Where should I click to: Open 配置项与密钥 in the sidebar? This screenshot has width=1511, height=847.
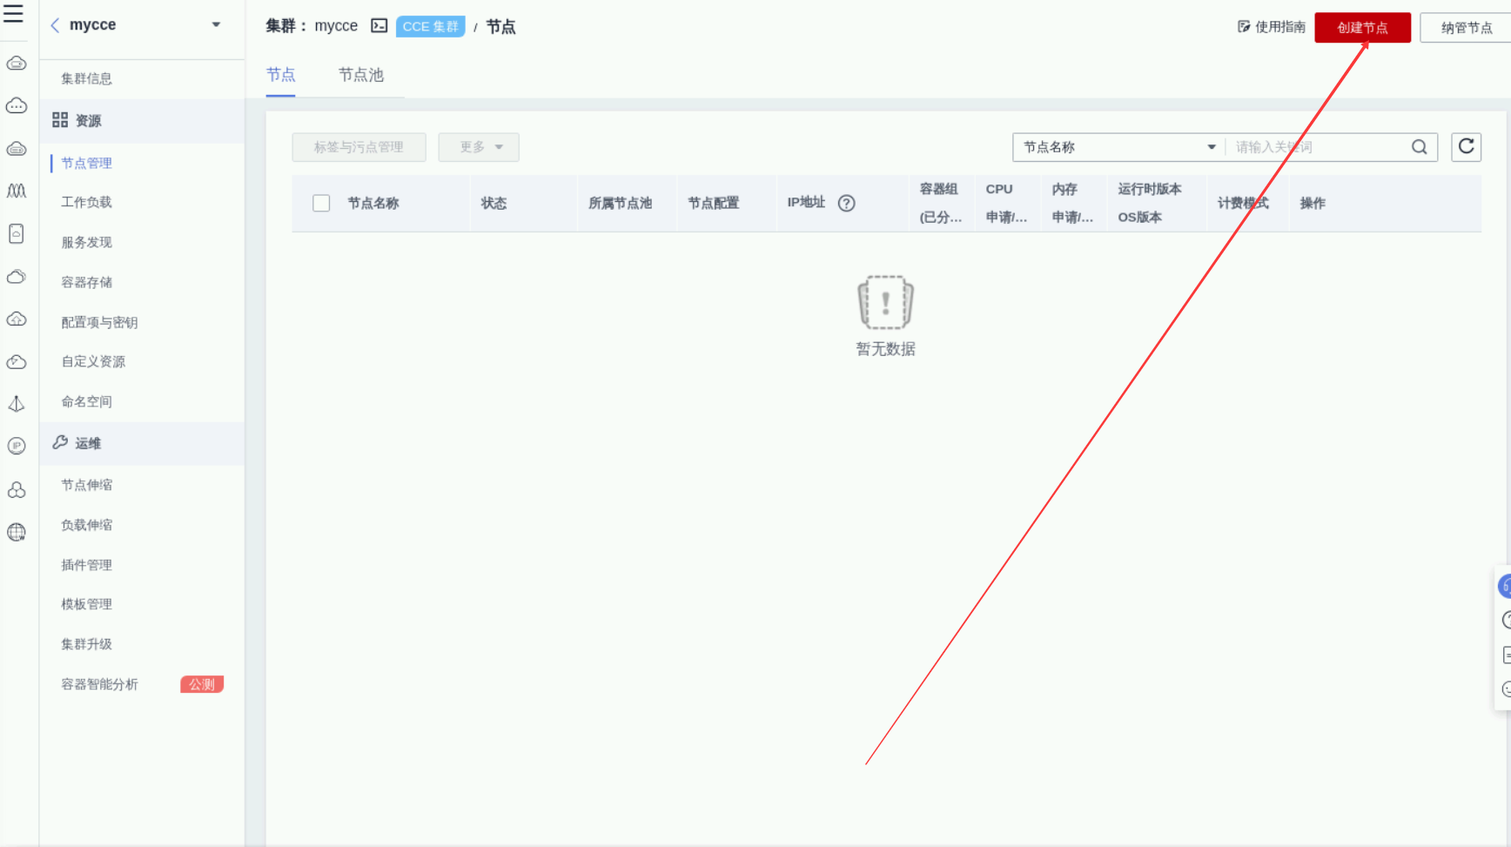click(x=99, y=322)
